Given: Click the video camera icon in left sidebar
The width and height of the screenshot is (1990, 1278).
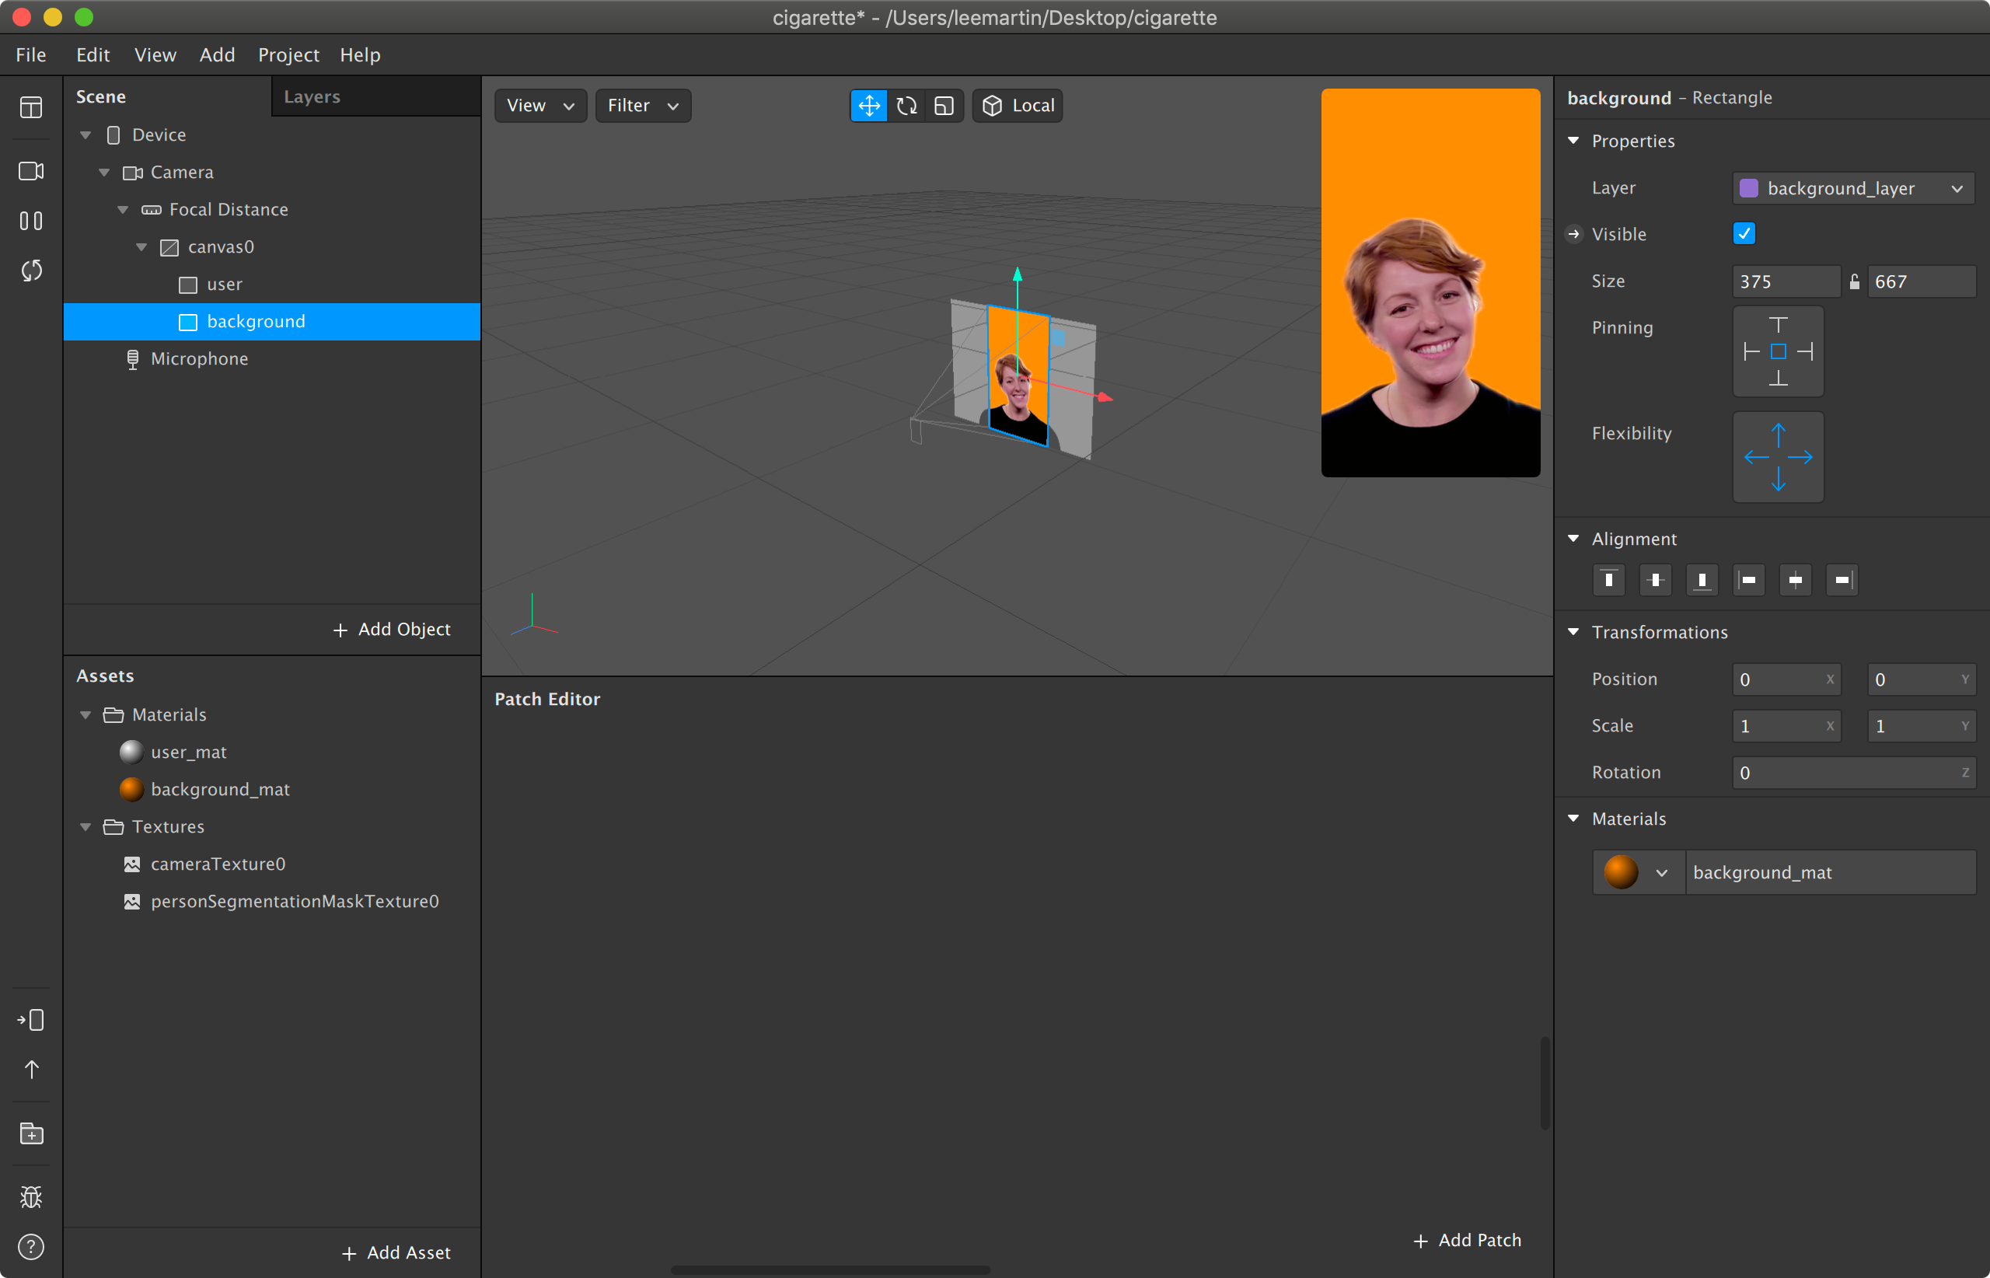Looking at the screenshot, I should (30, 171).
